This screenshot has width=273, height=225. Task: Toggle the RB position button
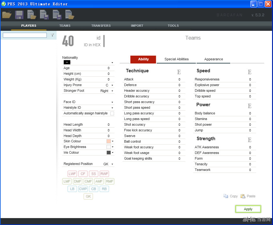click(x=104, y=189)
